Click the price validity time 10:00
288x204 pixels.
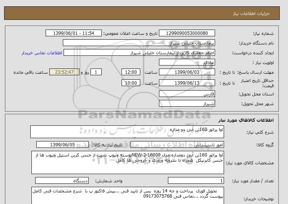[x=131, y=83]
